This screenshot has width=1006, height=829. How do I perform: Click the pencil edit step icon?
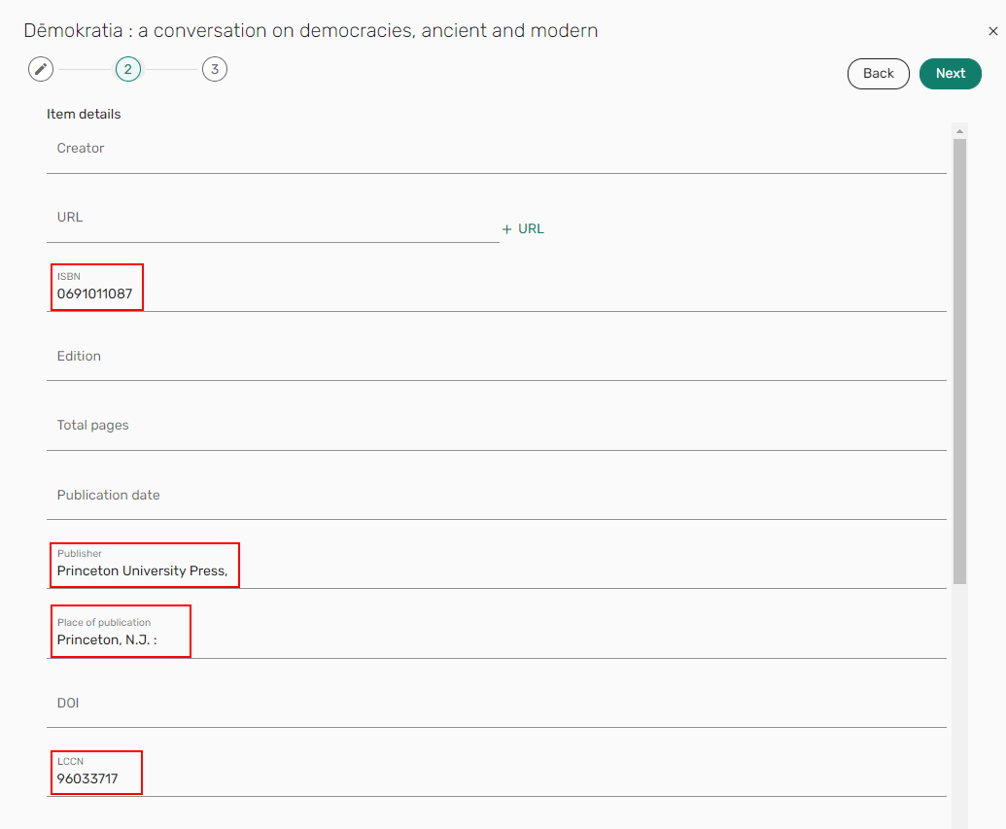point(41,69)
